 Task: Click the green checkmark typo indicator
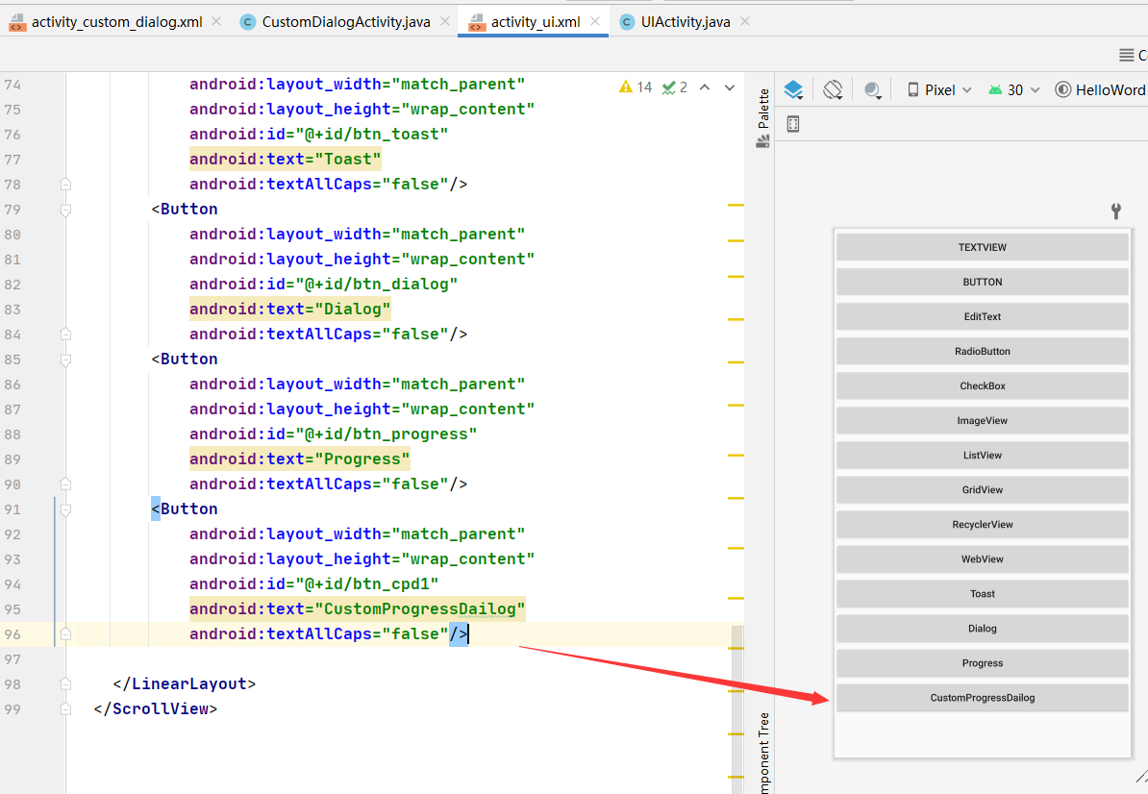tap(674, 87)
